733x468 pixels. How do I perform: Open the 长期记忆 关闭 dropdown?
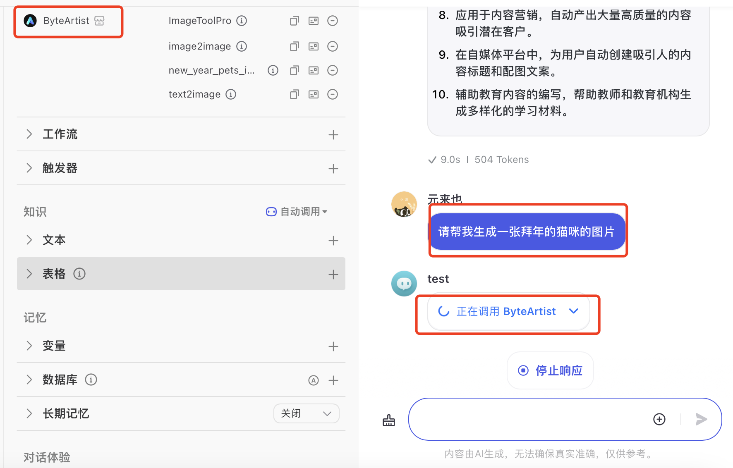coord(307,413)
